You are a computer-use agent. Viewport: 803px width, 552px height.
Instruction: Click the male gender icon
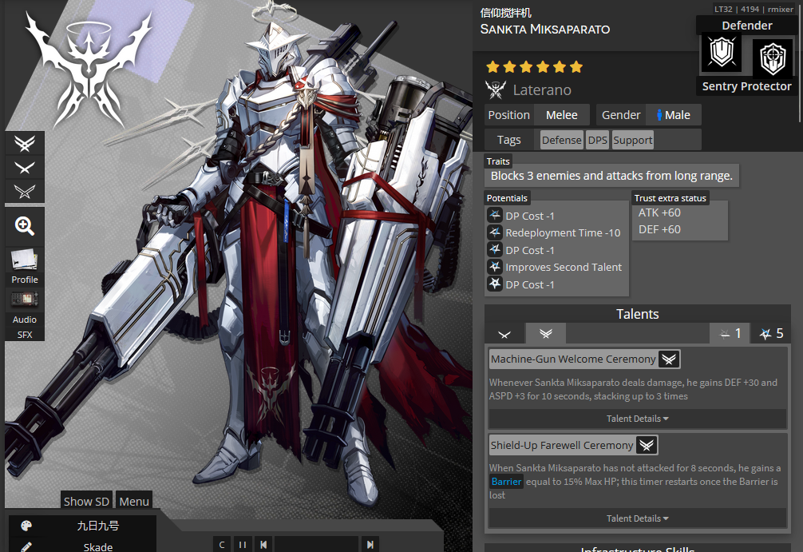[x=659, y=115]
